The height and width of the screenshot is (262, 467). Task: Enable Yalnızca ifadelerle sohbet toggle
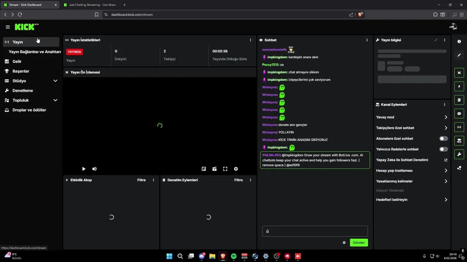(x=443, y=149)
